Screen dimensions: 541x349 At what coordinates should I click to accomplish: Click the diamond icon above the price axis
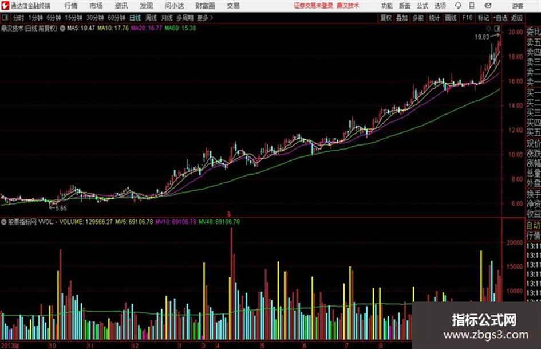point(488,28)
